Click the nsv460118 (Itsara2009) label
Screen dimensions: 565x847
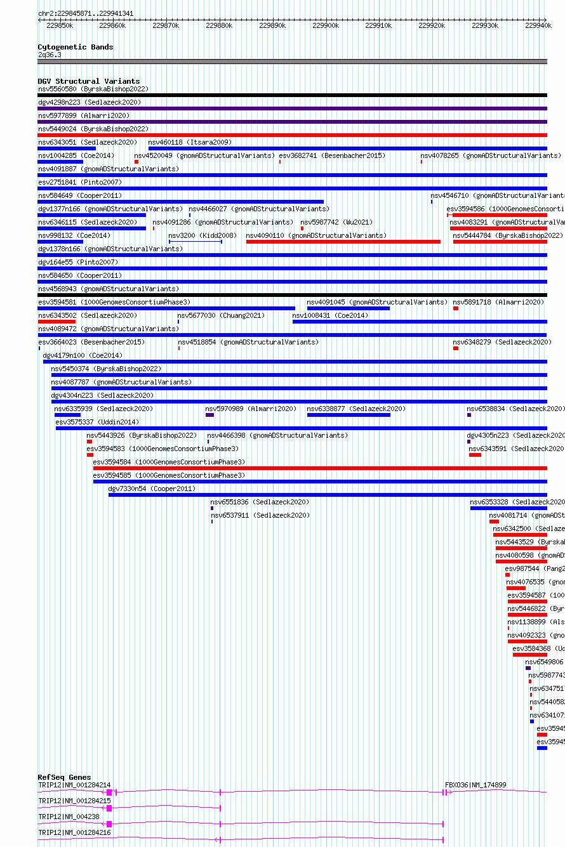190,142
